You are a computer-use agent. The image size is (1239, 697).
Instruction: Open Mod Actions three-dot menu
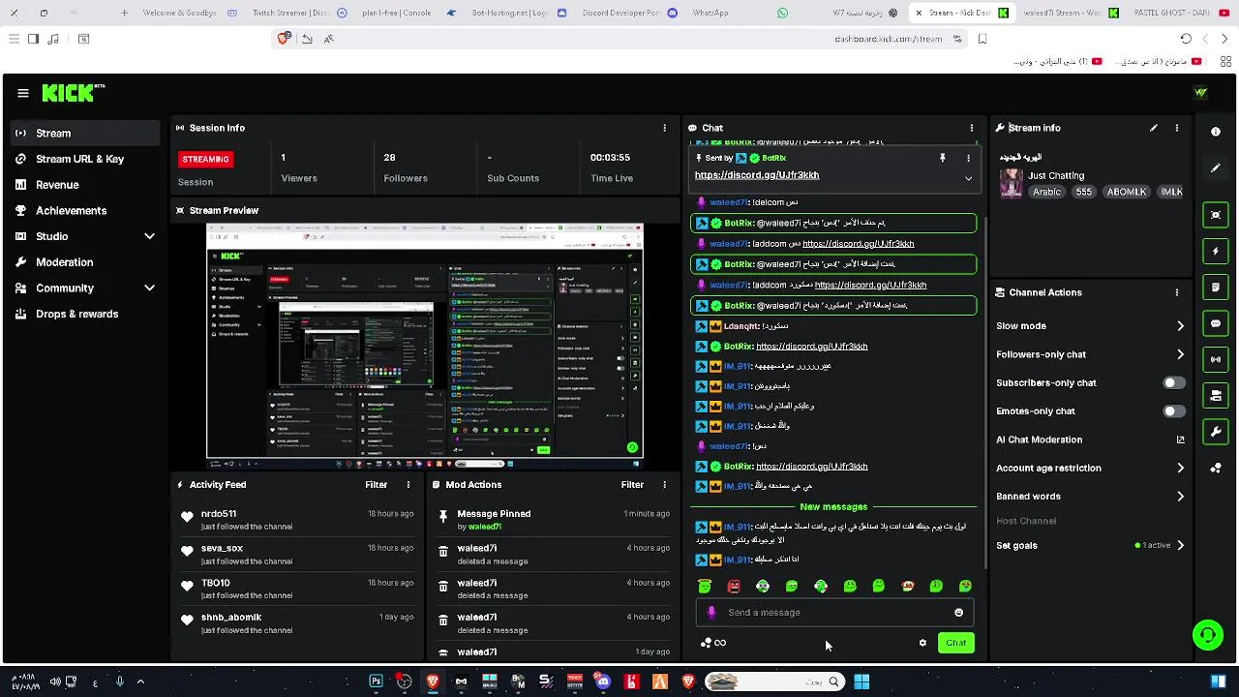pyautogui.click(x=664, y=485)
